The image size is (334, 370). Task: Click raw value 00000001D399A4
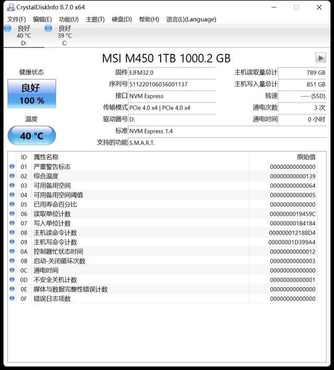coord(292,242)
